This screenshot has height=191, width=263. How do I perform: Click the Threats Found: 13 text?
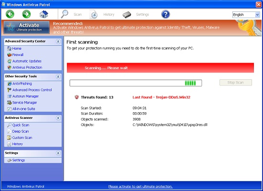[x=97, y=97]
